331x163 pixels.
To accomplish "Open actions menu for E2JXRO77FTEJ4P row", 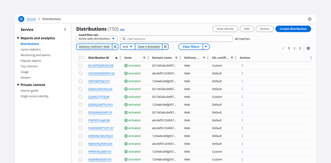I will click(x=242, y=97).
